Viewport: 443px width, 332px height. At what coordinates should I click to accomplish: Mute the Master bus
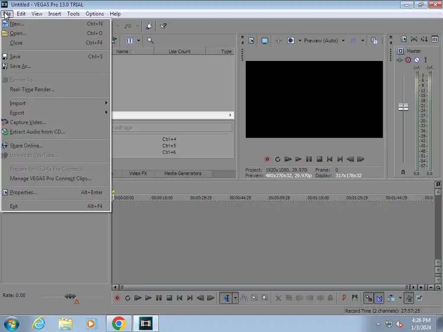coord(417,60)
